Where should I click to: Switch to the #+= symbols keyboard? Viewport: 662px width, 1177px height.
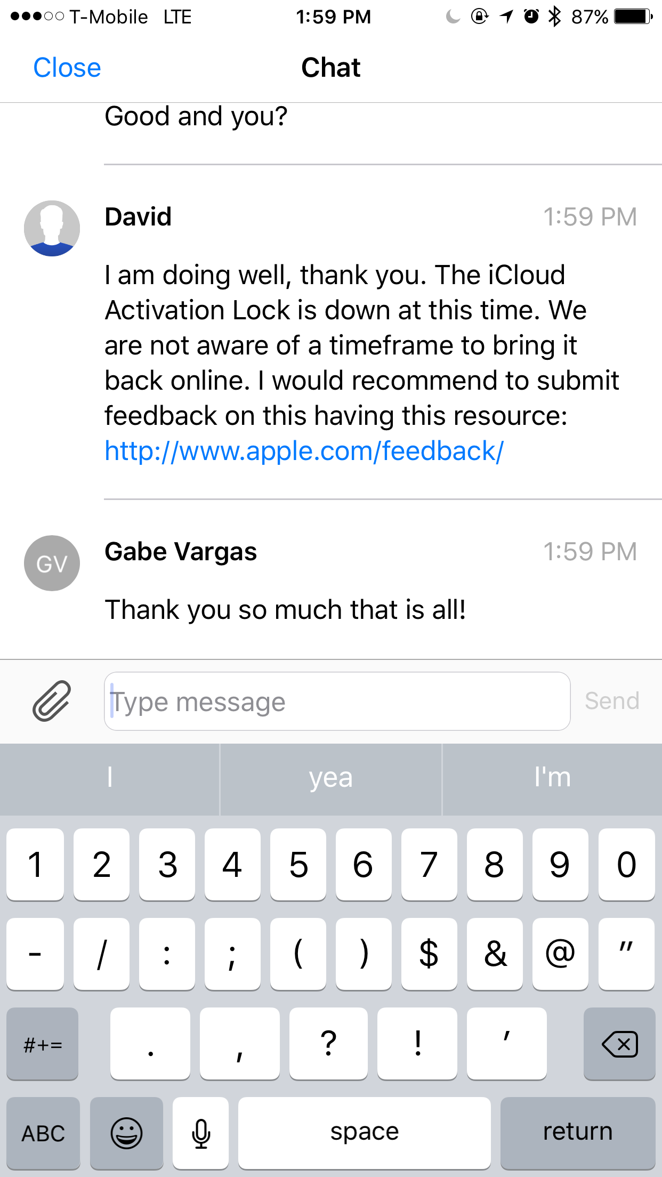pos(43,1044)
